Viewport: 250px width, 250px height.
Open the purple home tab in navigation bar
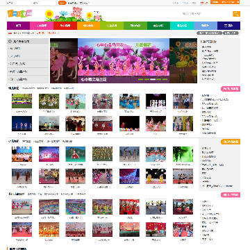[19, 26]
